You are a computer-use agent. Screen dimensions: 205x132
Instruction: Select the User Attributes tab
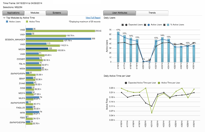pos(120,13)
